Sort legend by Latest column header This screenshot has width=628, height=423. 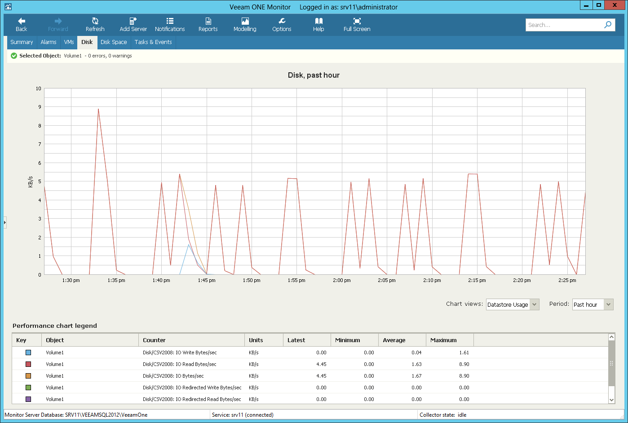307,340
